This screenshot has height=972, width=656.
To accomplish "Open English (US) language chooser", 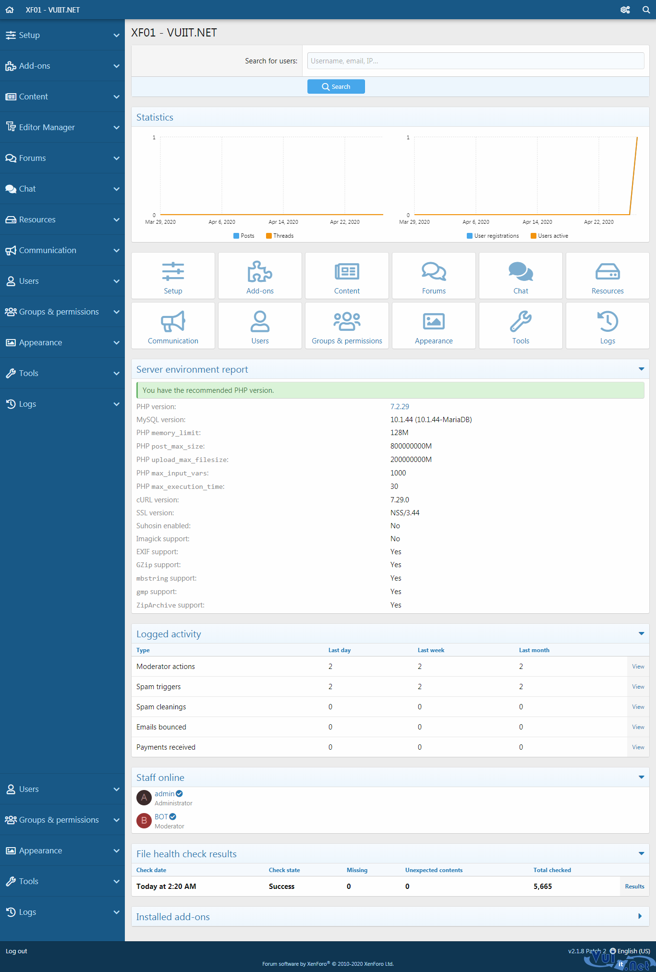I will (630, 951).
